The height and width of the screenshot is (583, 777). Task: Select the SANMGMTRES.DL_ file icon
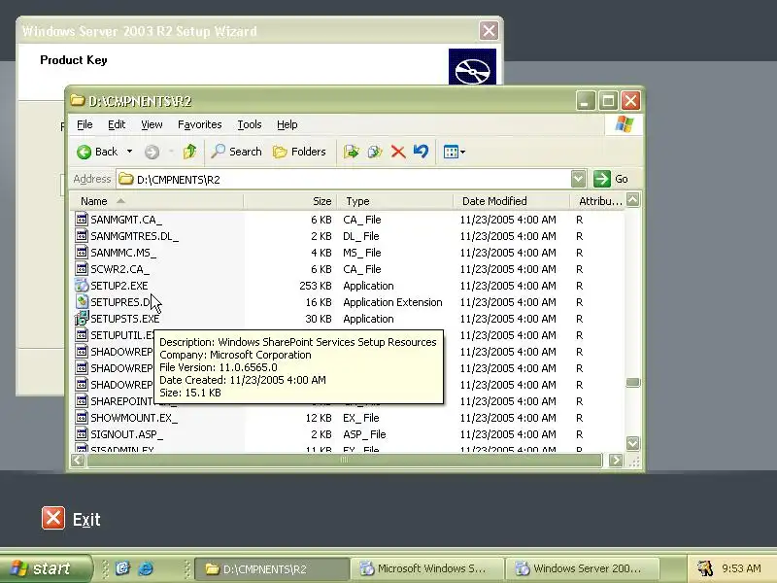point(82,235)
